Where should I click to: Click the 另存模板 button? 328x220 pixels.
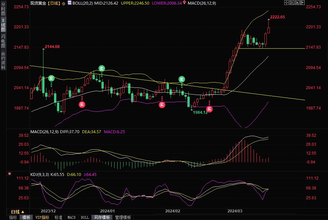coord(102,217)
